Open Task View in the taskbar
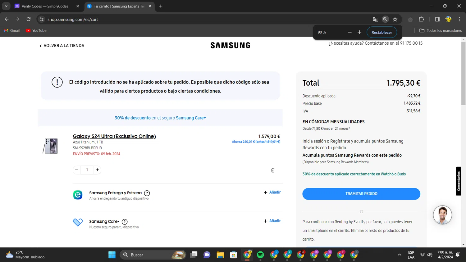 [x=194, y=255]
